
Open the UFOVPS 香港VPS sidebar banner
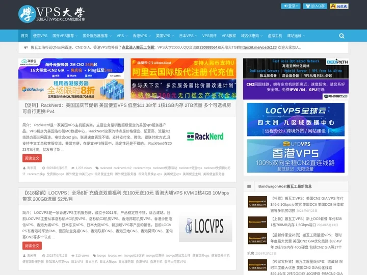[296, 156]
